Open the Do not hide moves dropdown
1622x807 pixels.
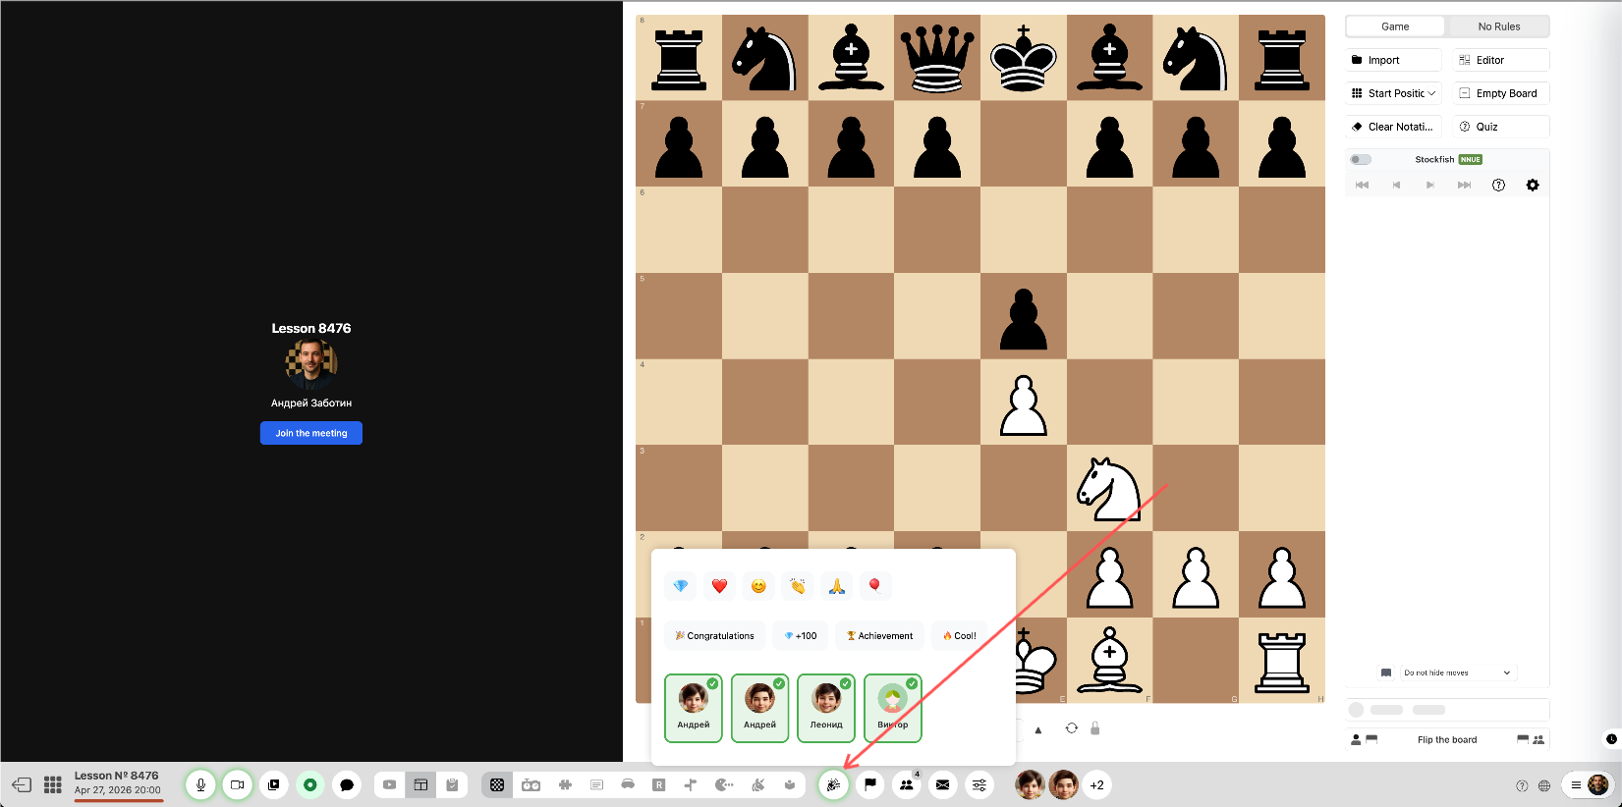[1458, 672]
